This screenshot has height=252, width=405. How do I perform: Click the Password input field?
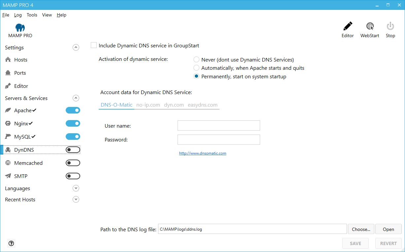click(x=219, y=139)
